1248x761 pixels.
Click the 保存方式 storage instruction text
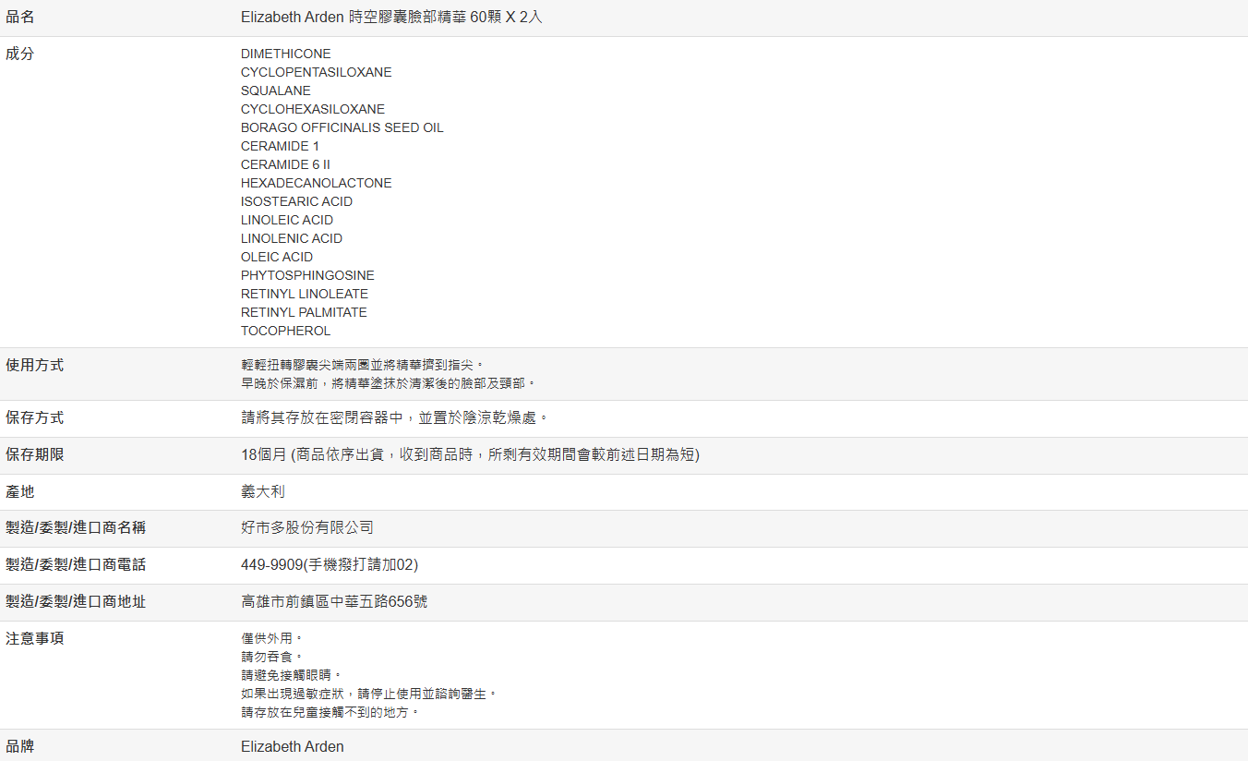pos(395,418)
